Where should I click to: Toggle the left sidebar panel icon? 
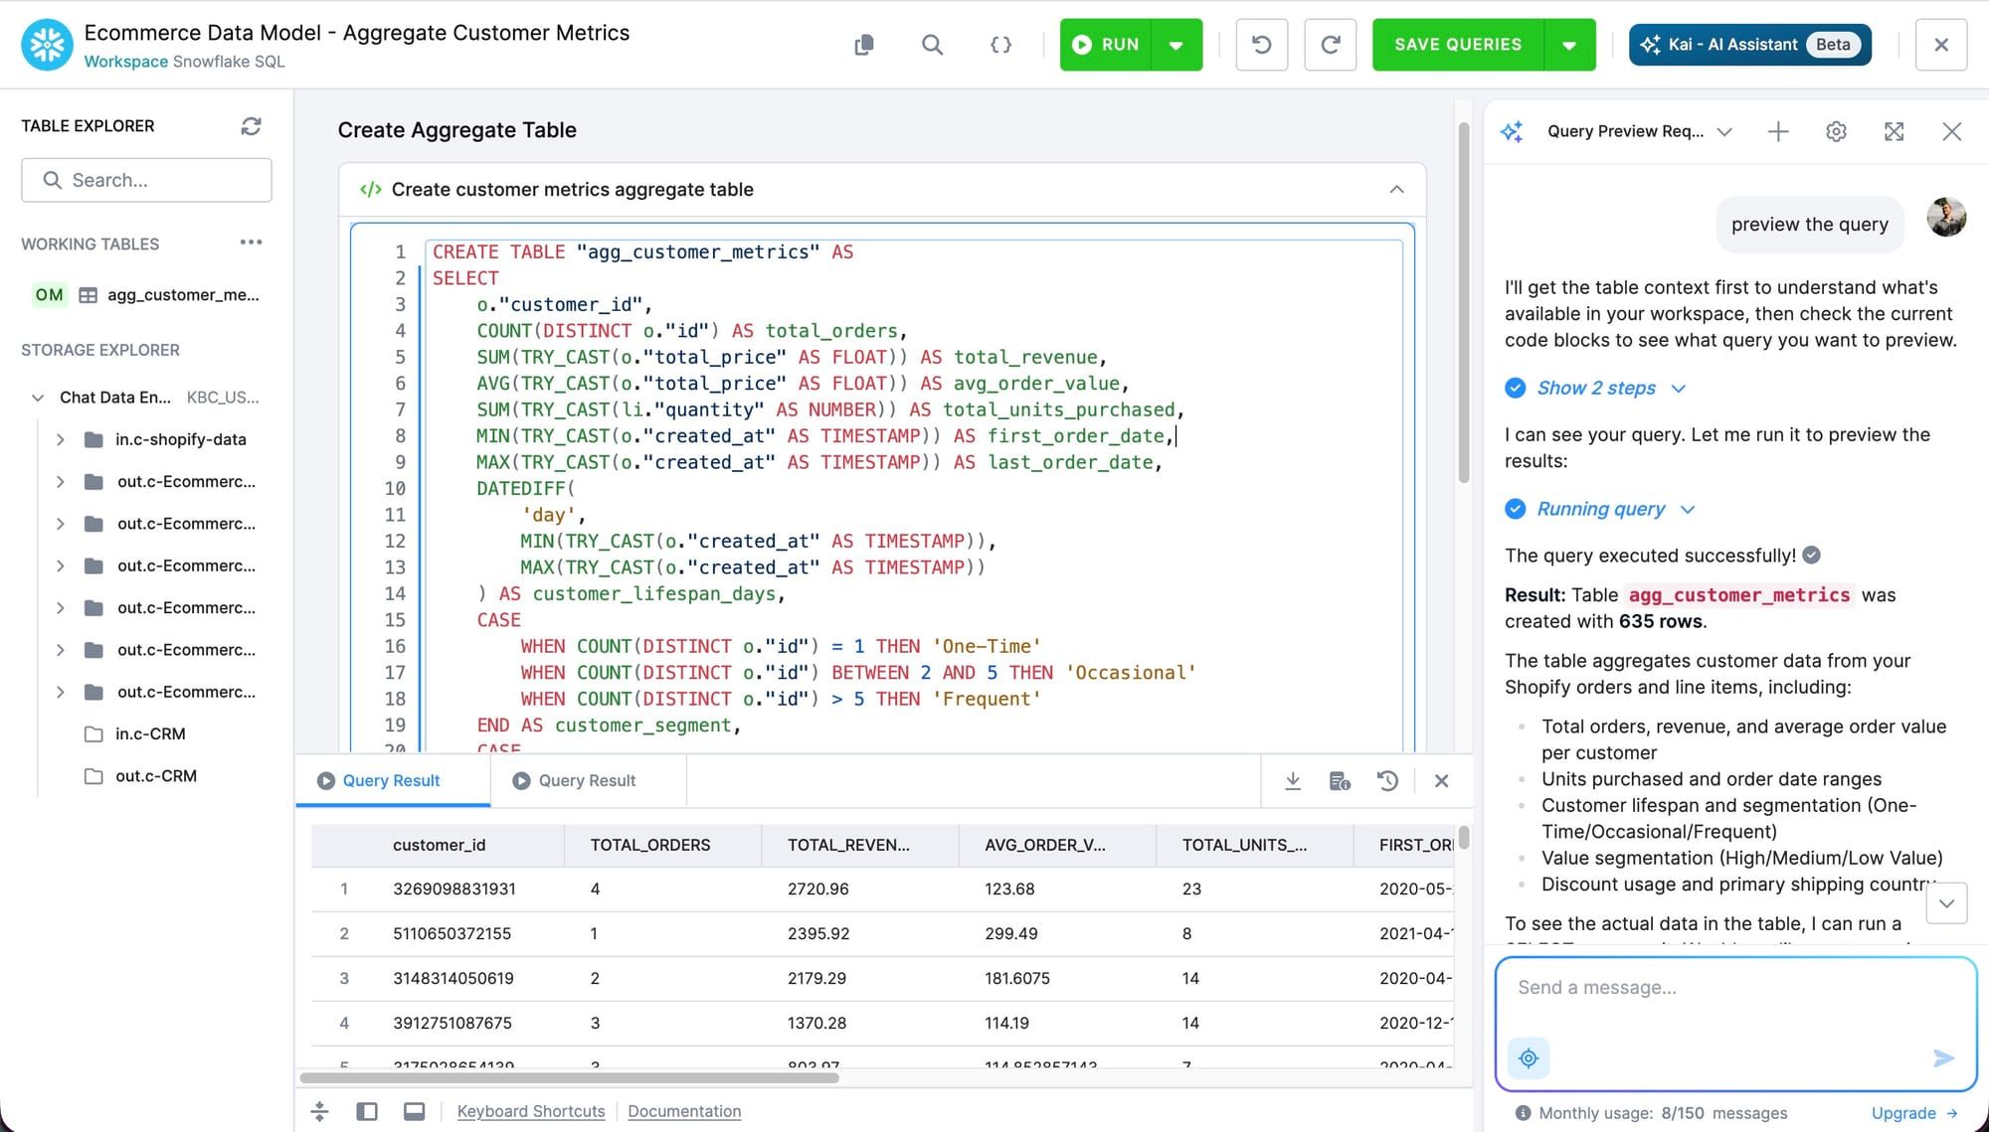coord(367,1112)
